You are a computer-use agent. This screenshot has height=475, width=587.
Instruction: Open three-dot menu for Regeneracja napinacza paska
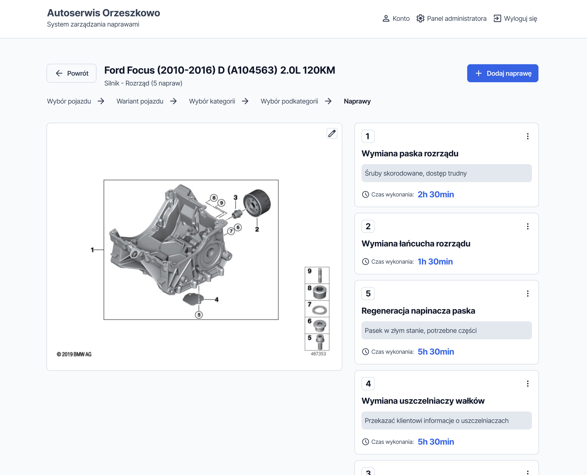click(x=528, y=293)
